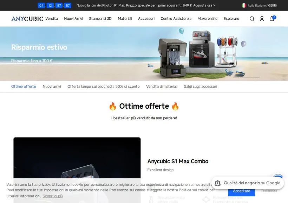288x203 pixels.
Task: Open Makeronline menu
Action: [x=207, y=19]
